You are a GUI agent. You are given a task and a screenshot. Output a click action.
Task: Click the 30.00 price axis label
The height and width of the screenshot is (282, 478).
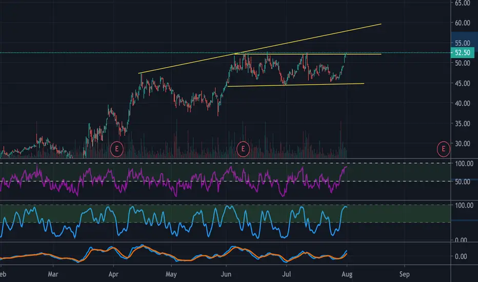[x=463, y=144]
